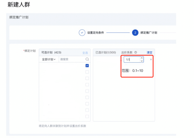This screenshot has height=138, width=194.
Task: Click the completed step checkmark circle
Action: (x=82, y=33)
